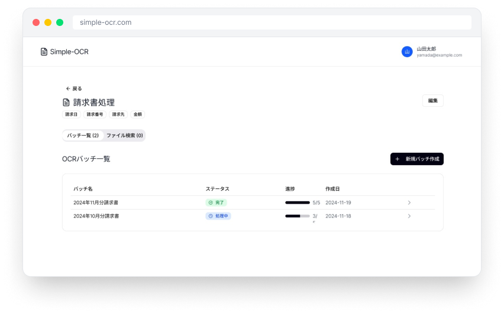Screen dimensions: 504x314
Task: Open the 2024年11月分請求書 batch row
Action: (x=253, y=202)
